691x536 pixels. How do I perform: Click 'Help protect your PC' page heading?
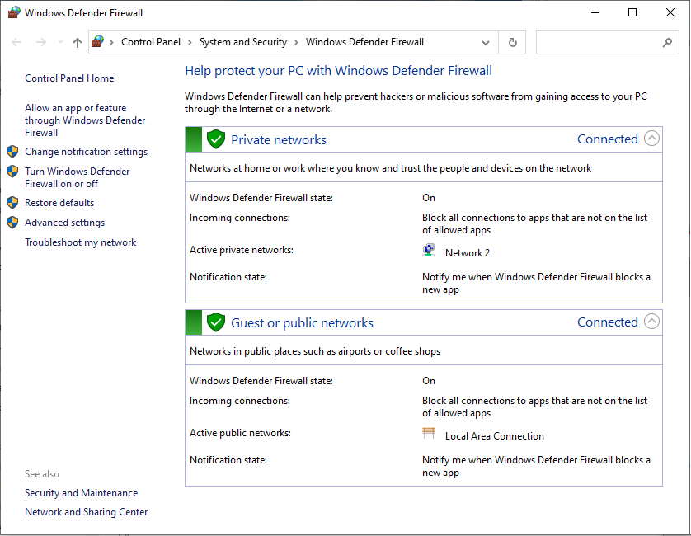pyautogui.click(x=338, y=71)
